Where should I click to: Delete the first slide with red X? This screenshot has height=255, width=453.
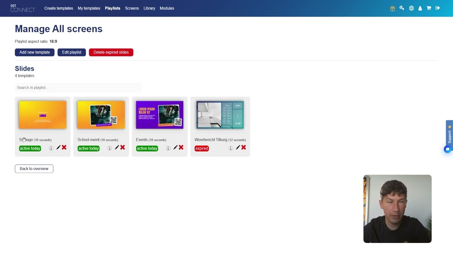click(x=64, y=147)
